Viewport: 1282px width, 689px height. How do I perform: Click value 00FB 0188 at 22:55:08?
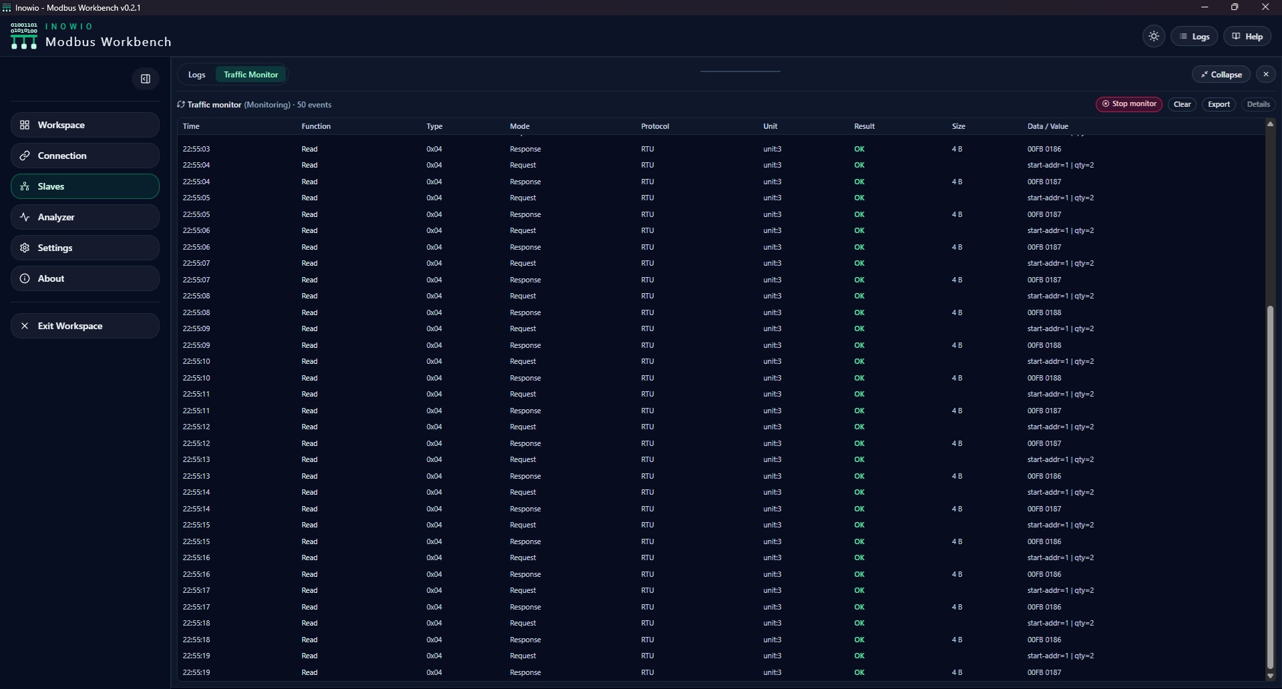(x=1044, y=312)
